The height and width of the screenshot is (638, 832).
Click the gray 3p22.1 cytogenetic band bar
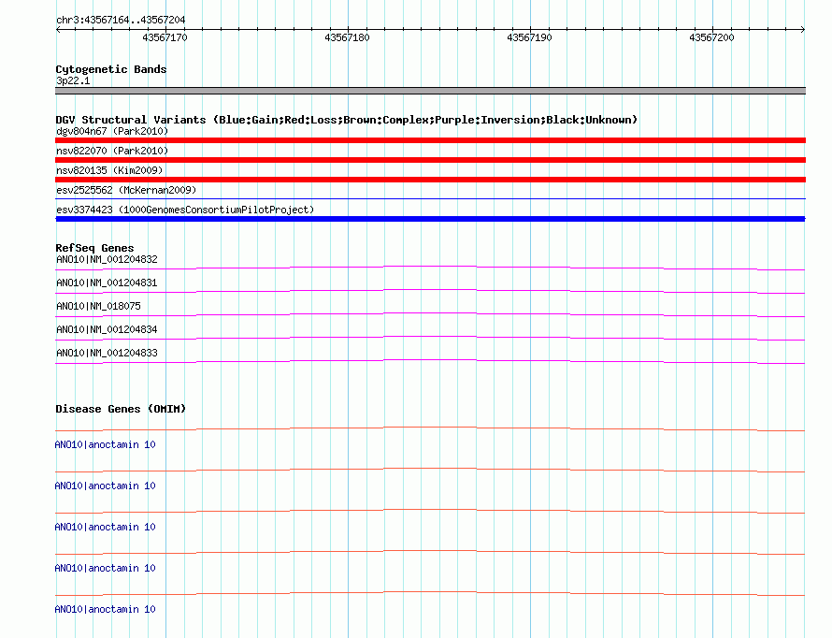(430, 91)
